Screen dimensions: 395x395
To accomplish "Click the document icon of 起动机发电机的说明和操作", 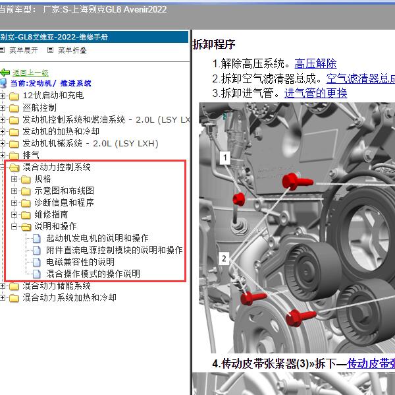I will pyautogui.click(x=36, y=238).
